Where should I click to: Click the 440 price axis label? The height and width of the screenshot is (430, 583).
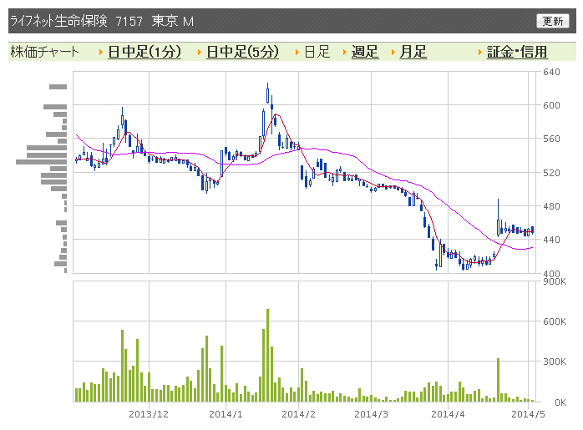point(551,240)
